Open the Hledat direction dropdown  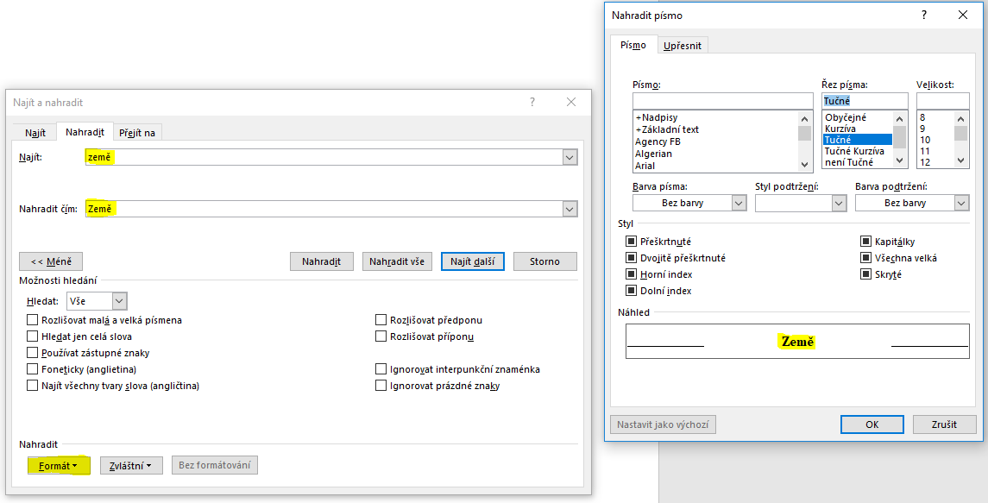tap(119, 301)
